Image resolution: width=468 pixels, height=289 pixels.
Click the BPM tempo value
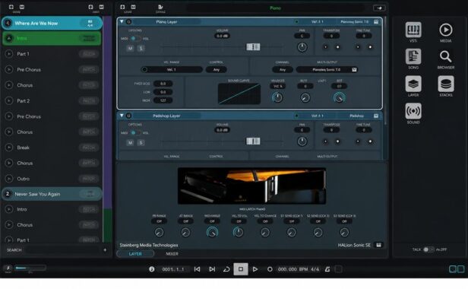click(x=292, y=269)
